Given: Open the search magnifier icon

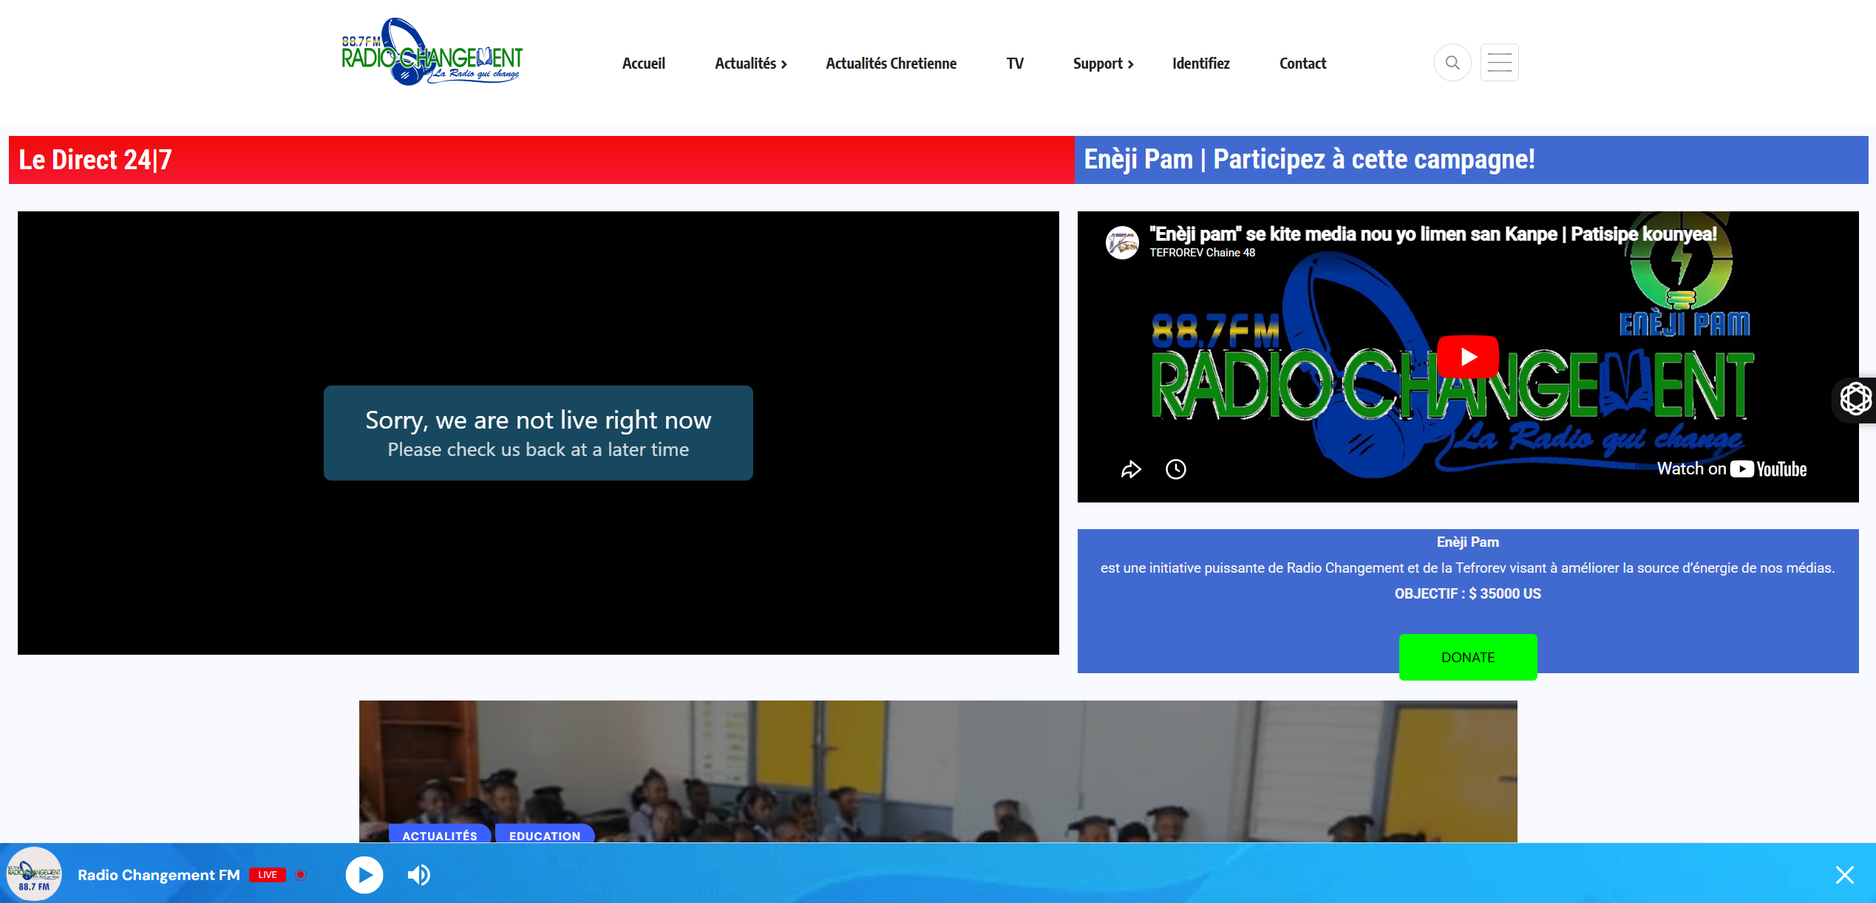Looking at the screenshot, I should 1452,63.
